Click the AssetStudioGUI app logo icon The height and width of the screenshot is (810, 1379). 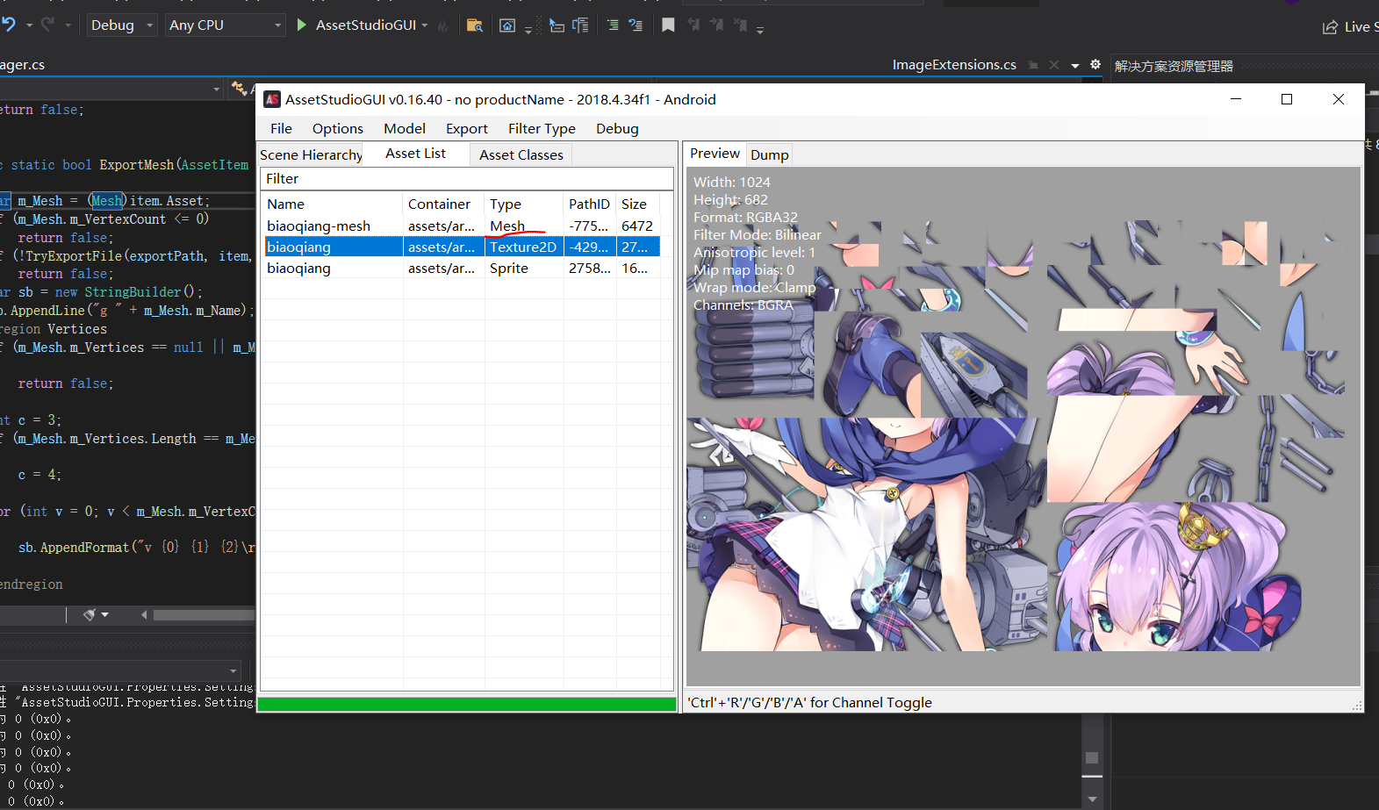point(272,99)
